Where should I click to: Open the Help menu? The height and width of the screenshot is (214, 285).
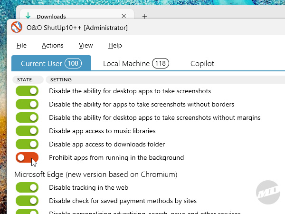(115, 46)
